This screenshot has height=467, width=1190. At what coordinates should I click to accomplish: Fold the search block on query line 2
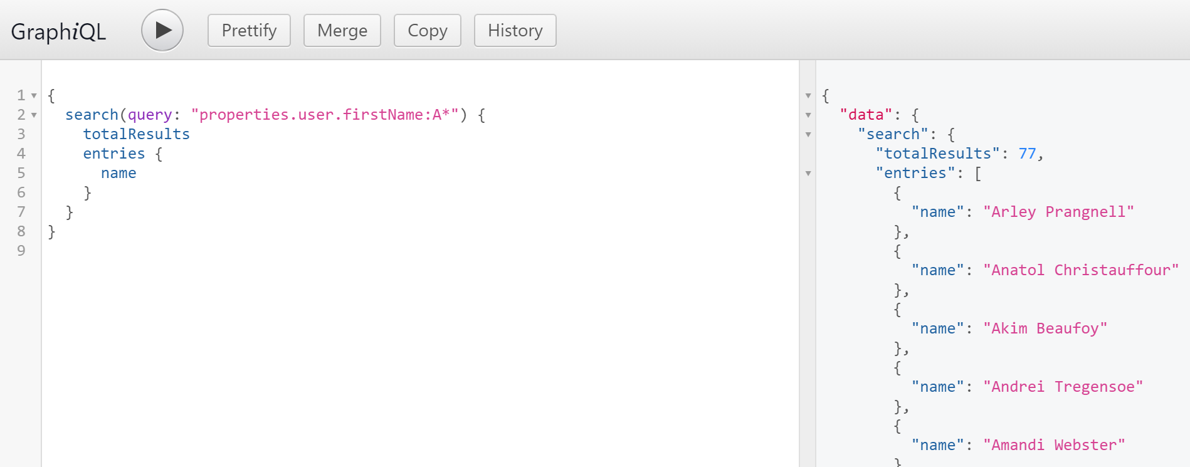pyautogui.click(x=34, y=115)
